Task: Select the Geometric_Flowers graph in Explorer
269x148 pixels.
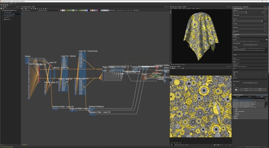Action: [x=11, y=13]
